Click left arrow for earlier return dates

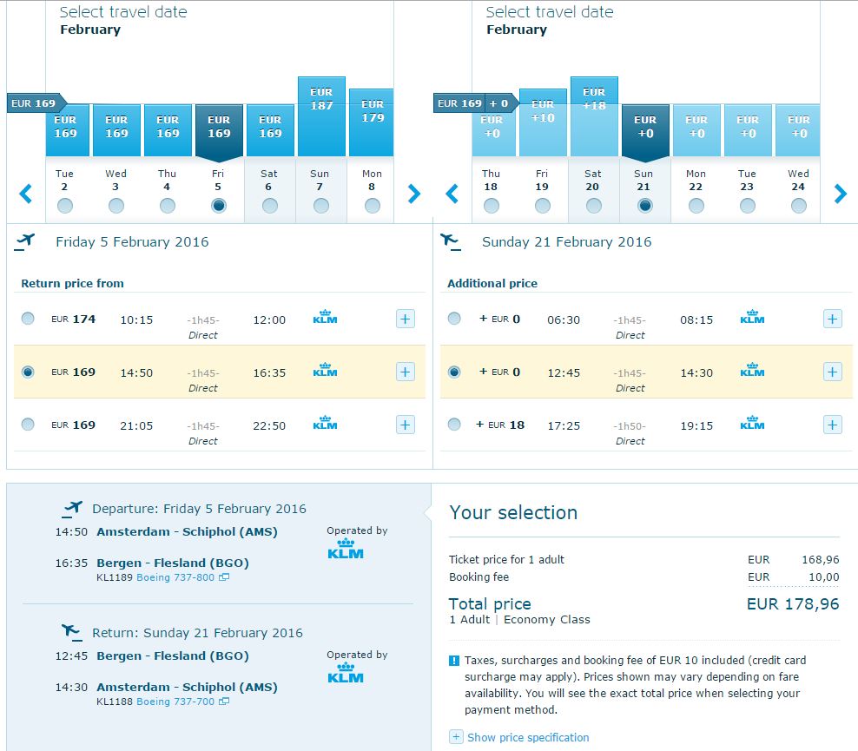(x=452, y=194)
